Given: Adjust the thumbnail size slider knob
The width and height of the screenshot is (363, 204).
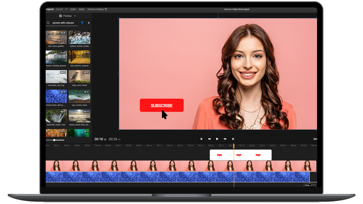Looking at the screenshot, I should [x=54, y=140].
